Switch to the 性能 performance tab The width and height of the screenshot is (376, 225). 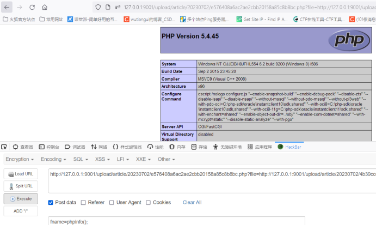click(x=156, y=147)
